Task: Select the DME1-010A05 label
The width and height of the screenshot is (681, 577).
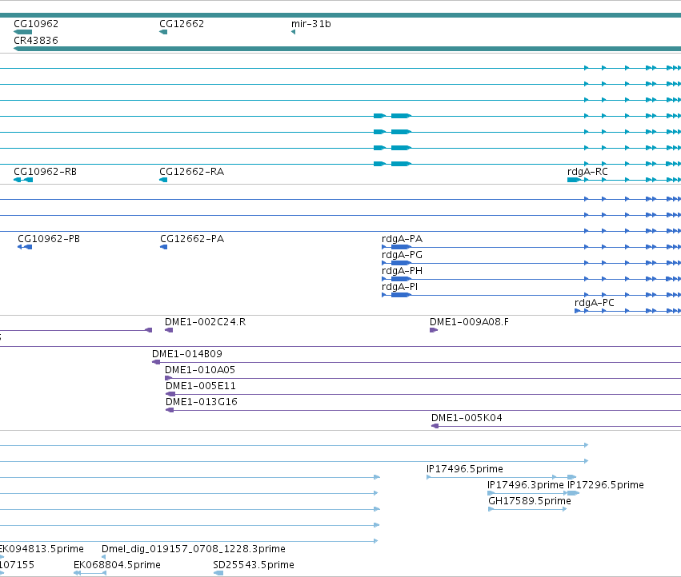Action: (200, 370)
